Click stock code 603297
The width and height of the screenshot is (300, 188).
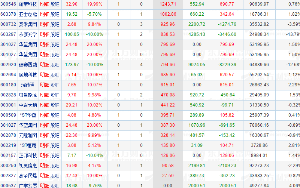8,34
